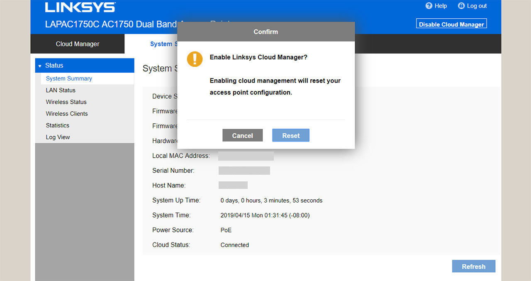Click the PoE power source value
531x281 pixels.
pyautogui.click(x=226, y=230)
